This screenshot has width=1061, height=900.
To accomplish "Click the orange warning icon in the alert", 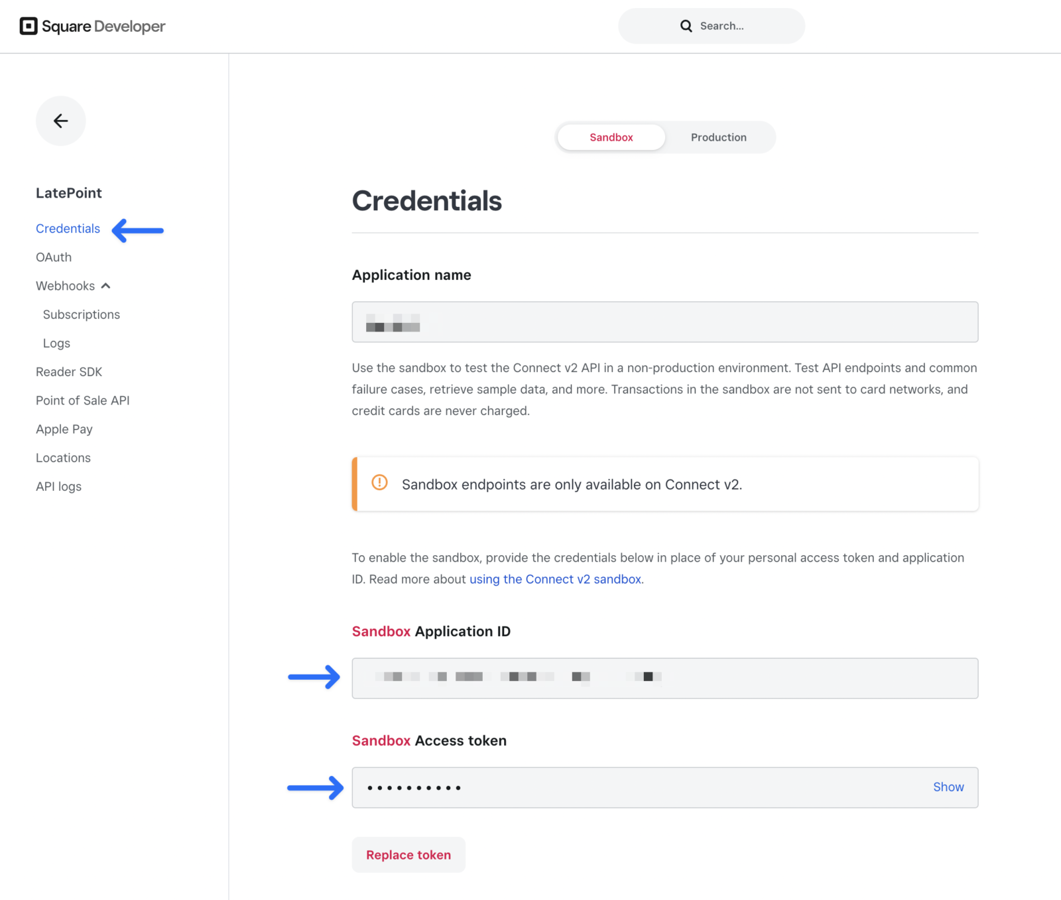I will click(379, 483).
